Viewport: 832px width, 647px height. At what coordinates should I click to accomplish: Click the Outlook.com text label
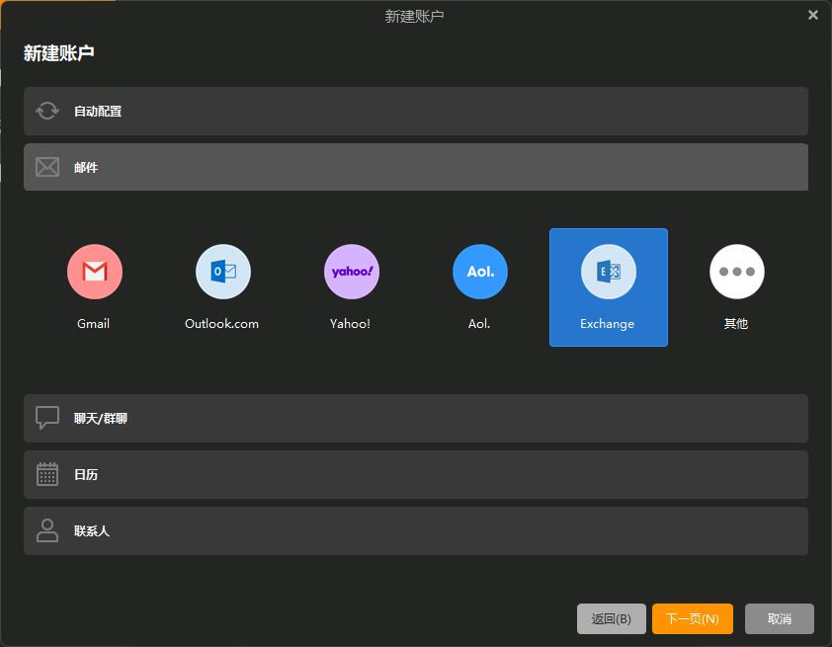tap(221, 324)
